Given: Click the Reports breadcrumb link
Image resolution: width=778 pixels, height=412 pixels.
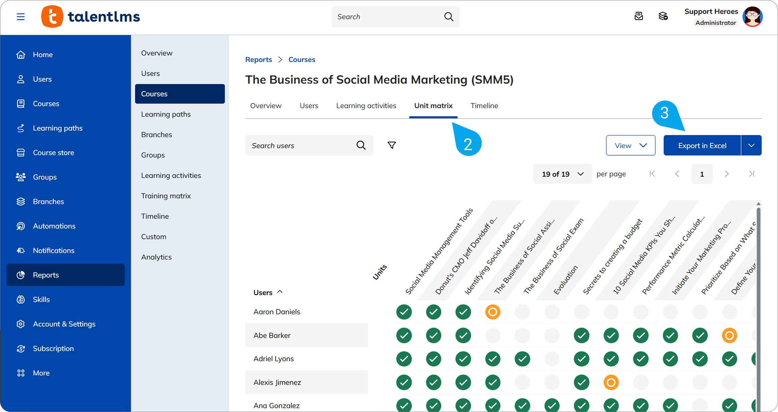Looking at the screenshot, I should point(259,59).
